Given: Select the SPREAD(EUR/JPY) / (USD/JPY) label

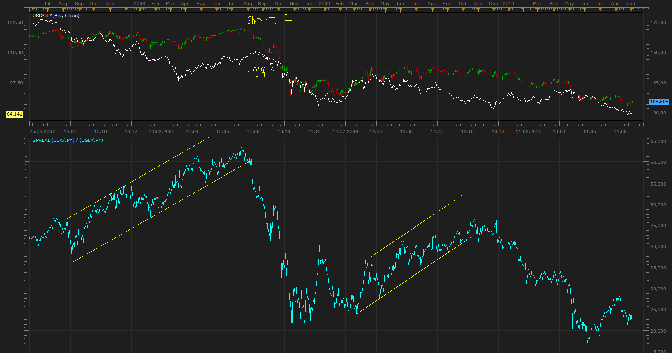Looking at the screenshot, I should coord(68,140).
